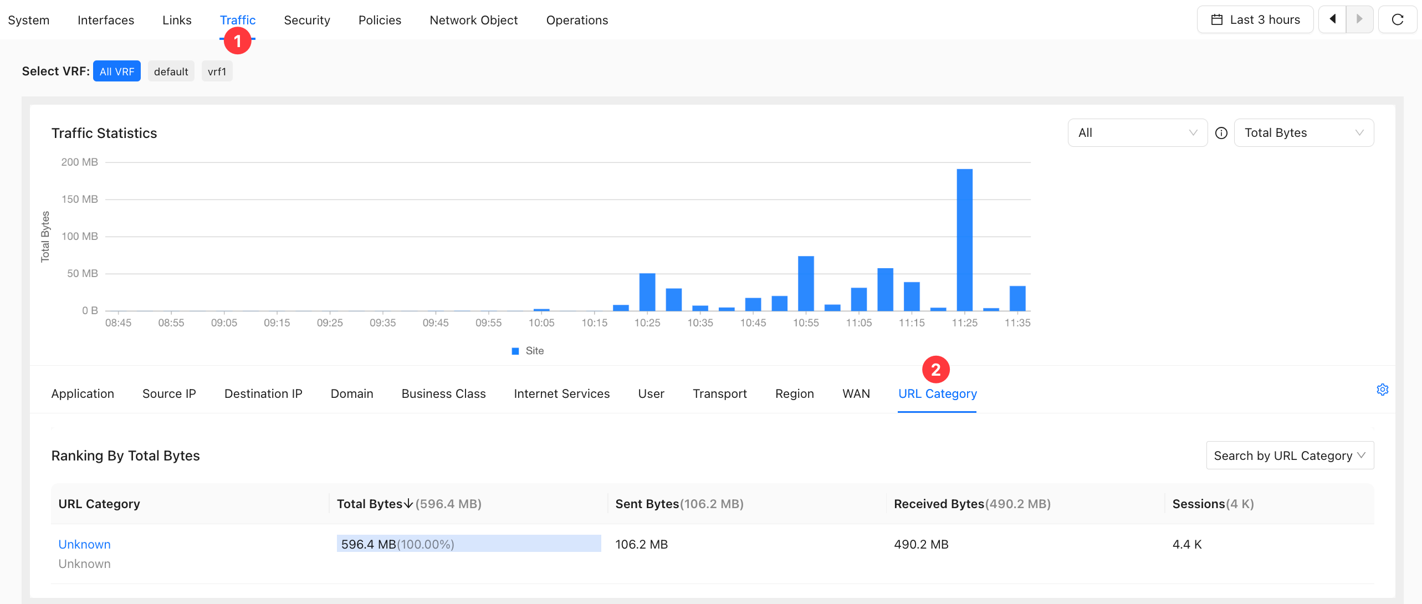Click the 490.2 MB received bytes cell

[921, 544]
